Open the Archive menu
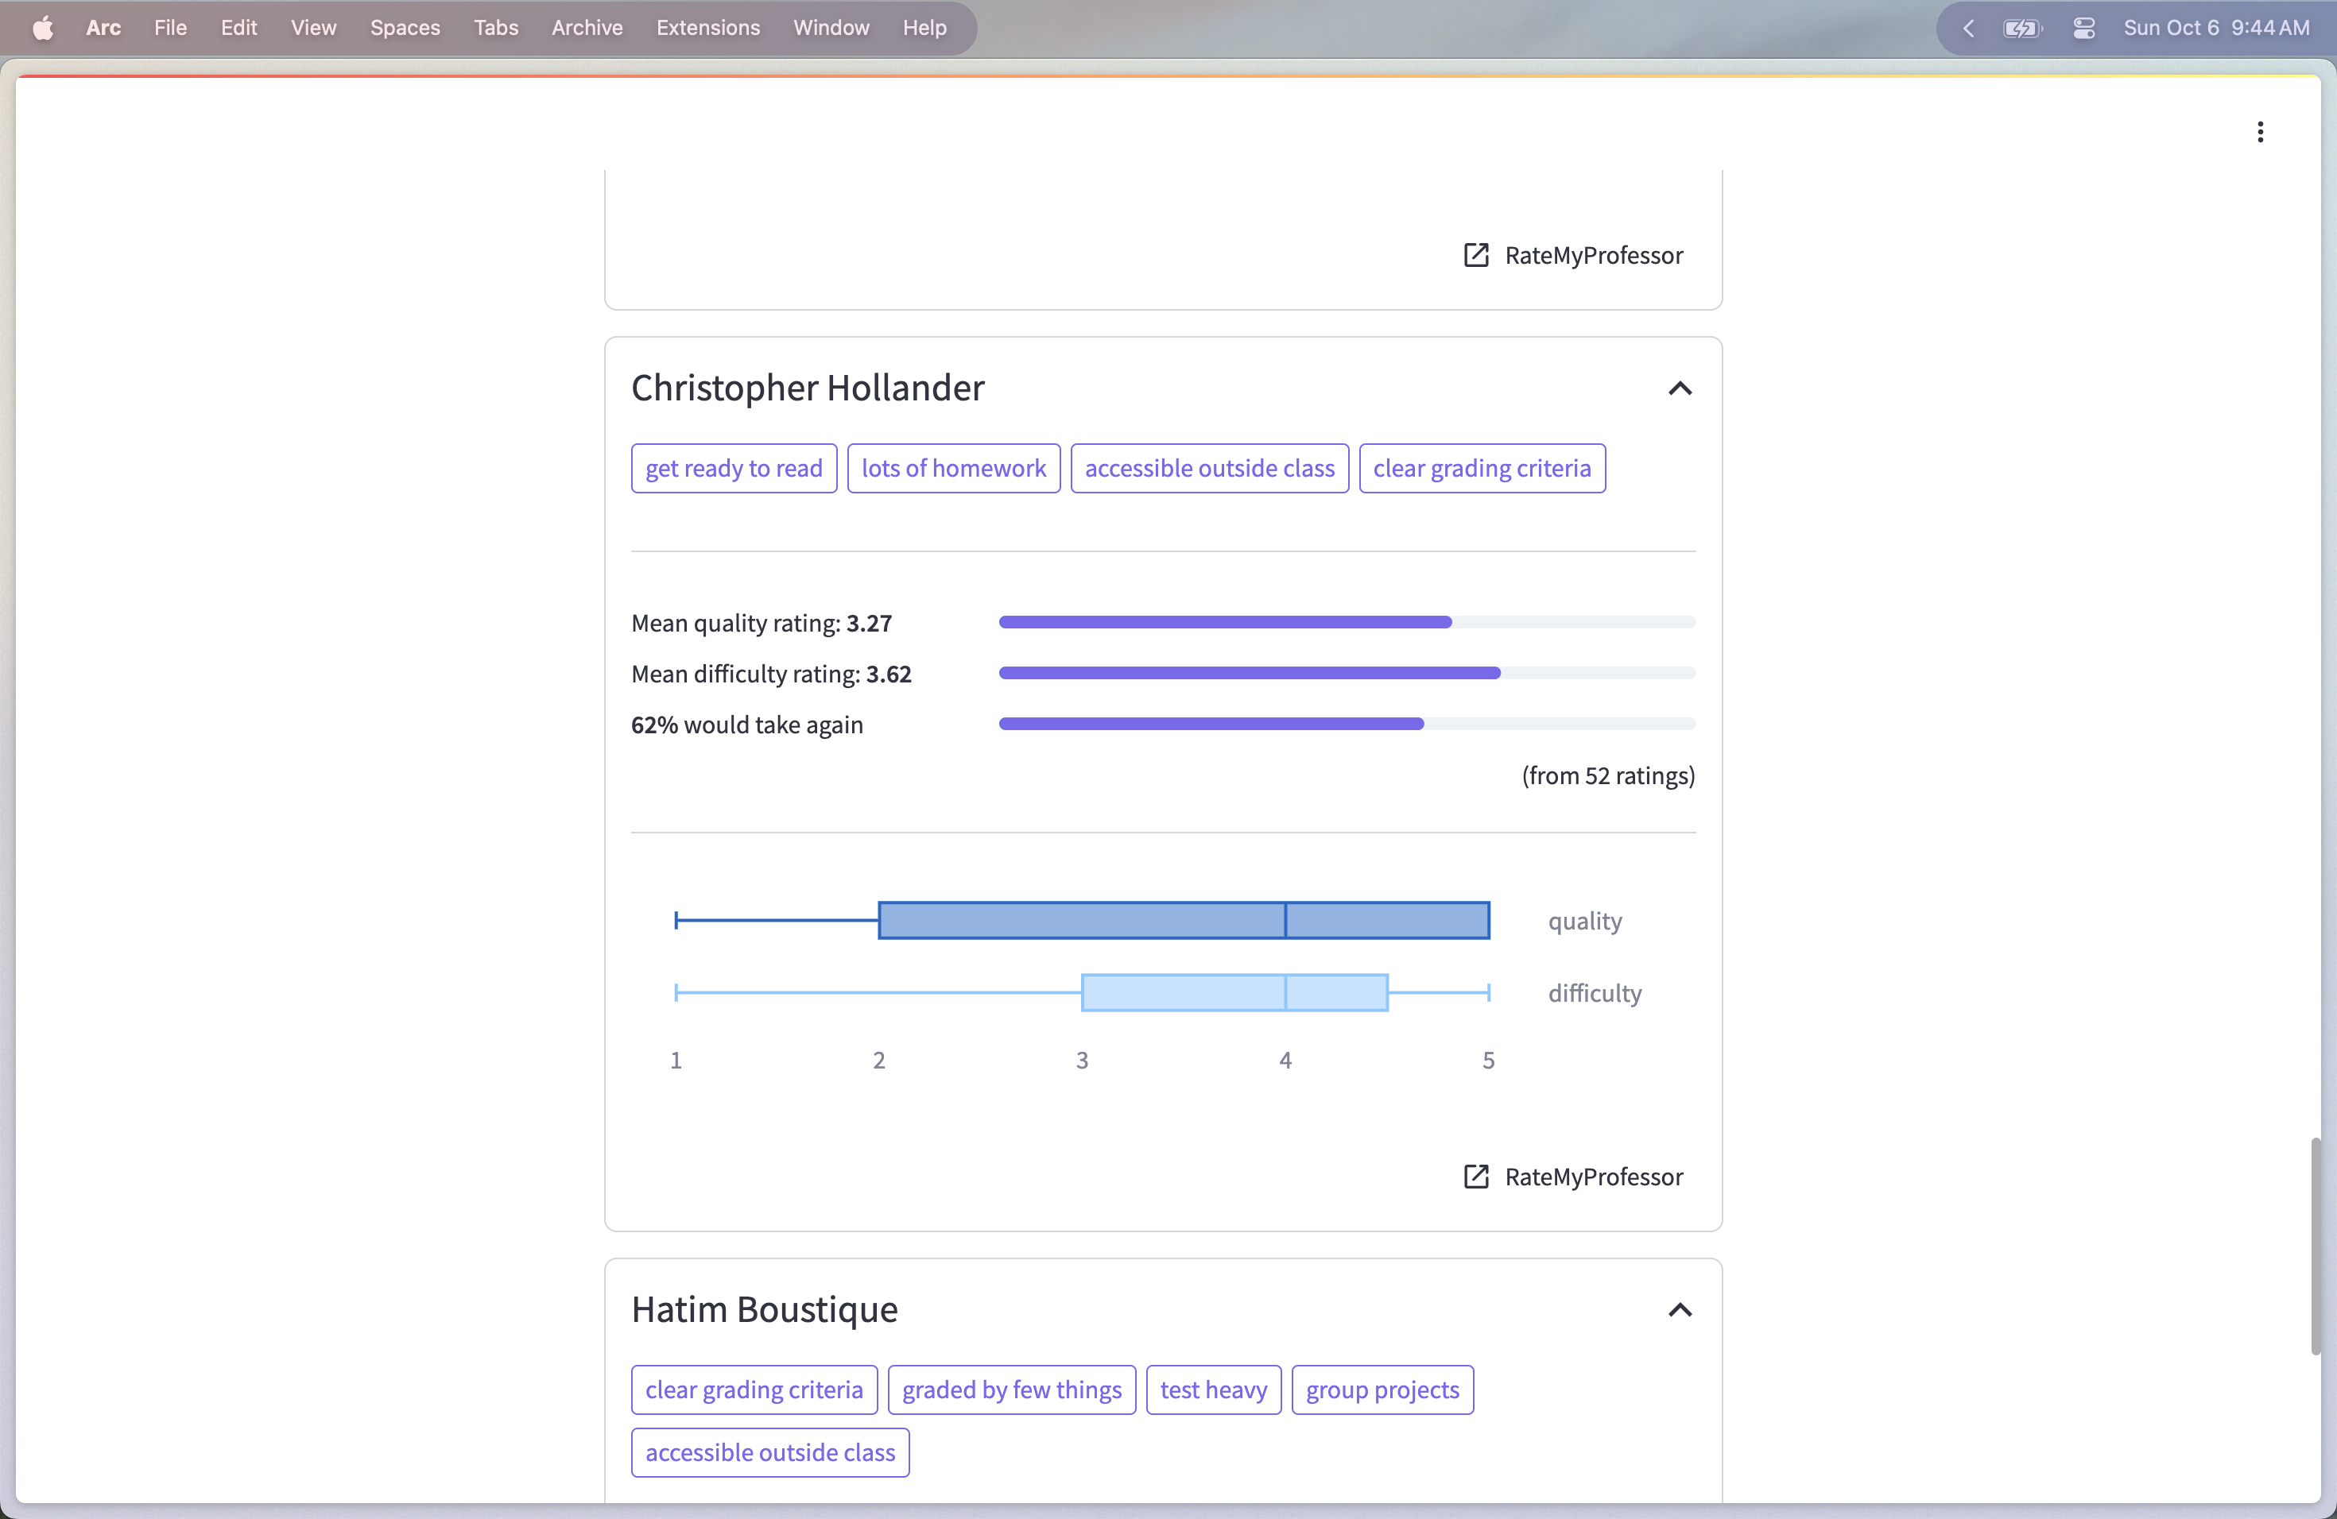Viewport: 2337px width, 1519px height. click(586, 28)
